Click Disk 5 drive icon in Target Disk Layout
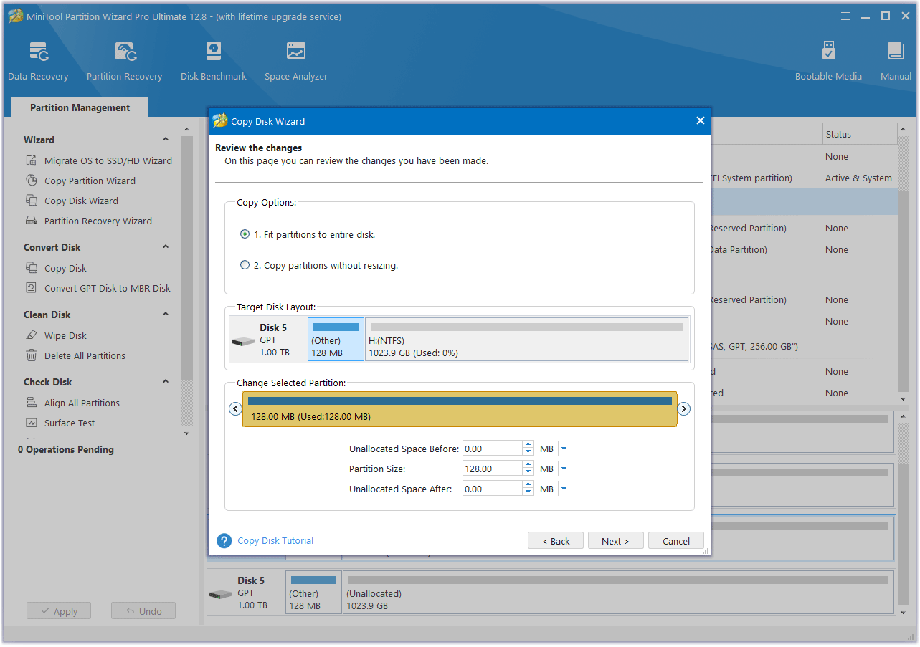This screenshot has height=647, width=920. [242, 342]
